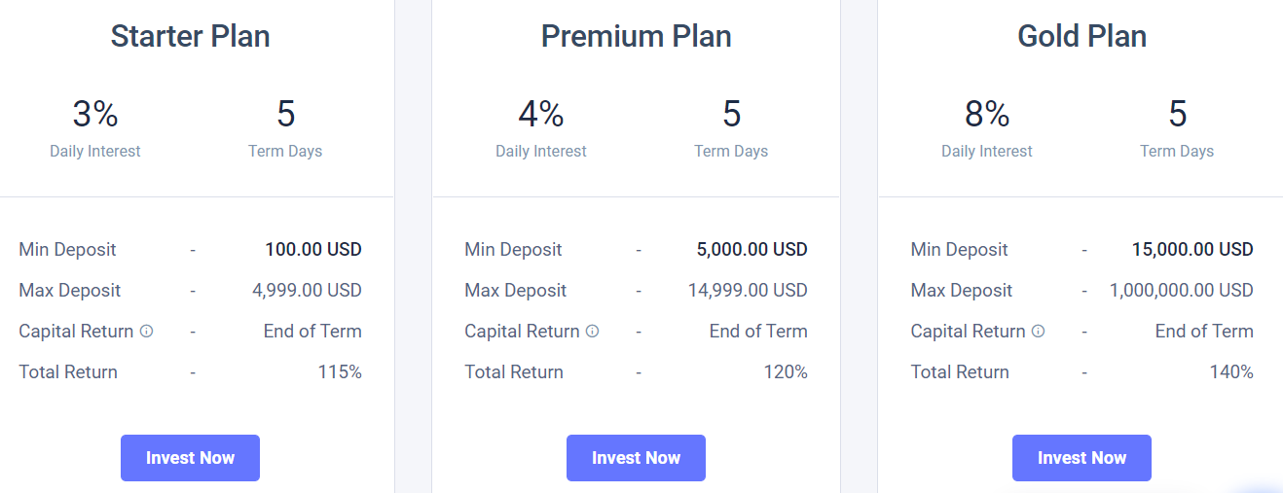Select the Premium Plan heading
Screen dimensions: 1283x493
[636, 36]
